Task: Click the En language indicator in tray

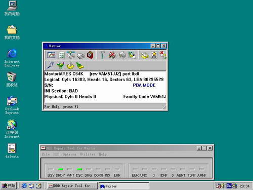Action: click(229, 186)
